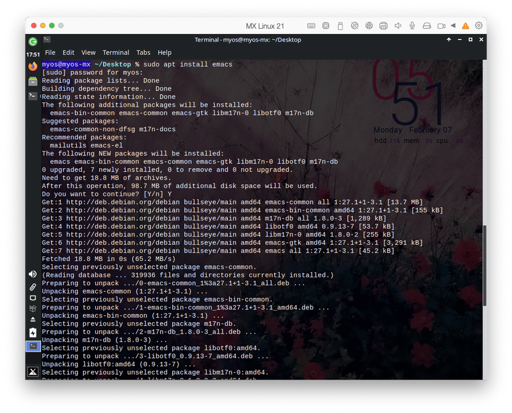
Task: Click the terminal vertical scrollbar thumb
Action: click(484, 265)
